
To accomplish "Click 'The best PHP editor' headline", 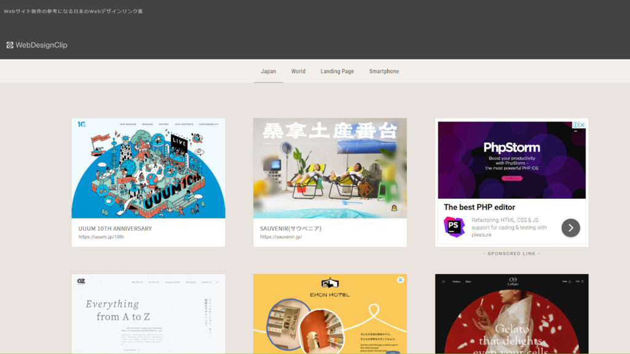I will 479,207.
